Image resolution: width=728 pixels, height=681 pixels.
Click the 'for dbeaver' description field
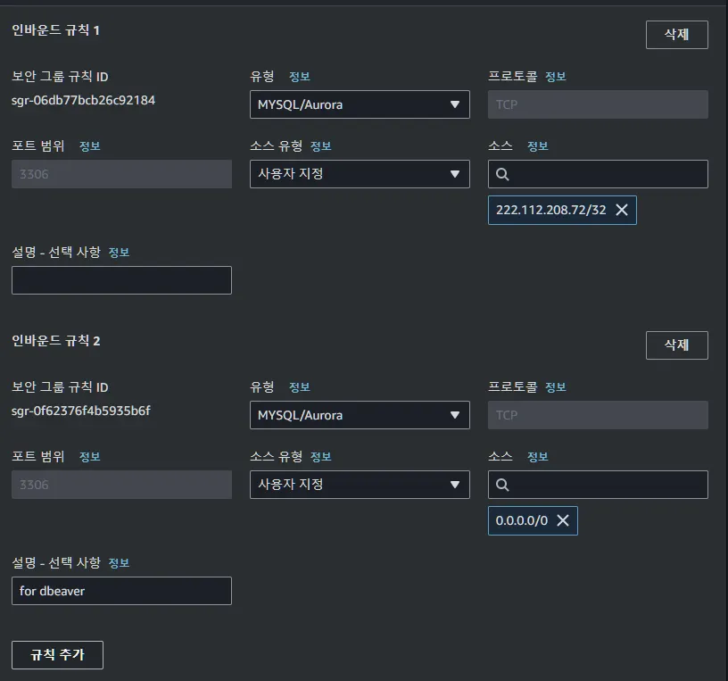(121, 591)
